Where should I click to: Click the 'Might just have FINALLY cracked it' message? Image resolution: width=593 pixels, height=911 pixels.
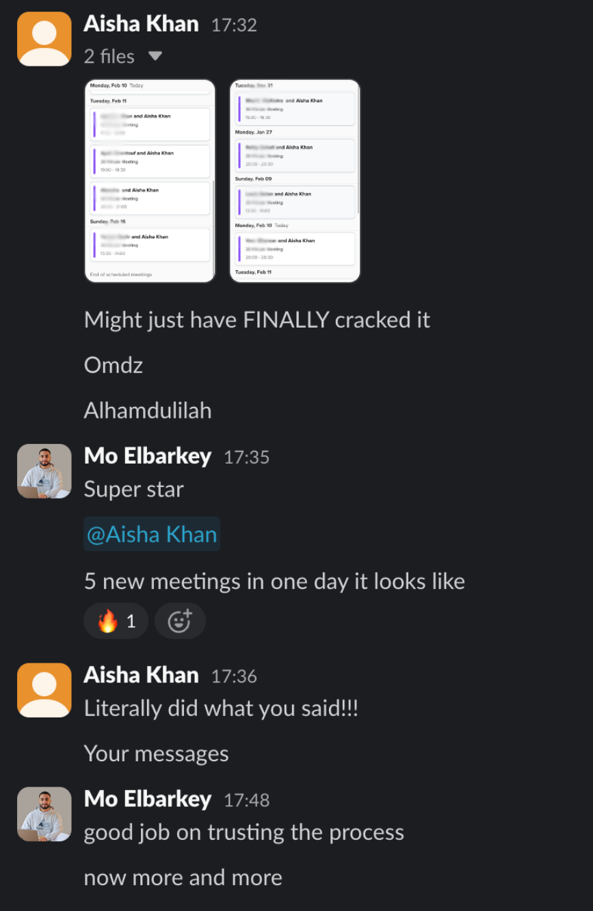[256, 319]
